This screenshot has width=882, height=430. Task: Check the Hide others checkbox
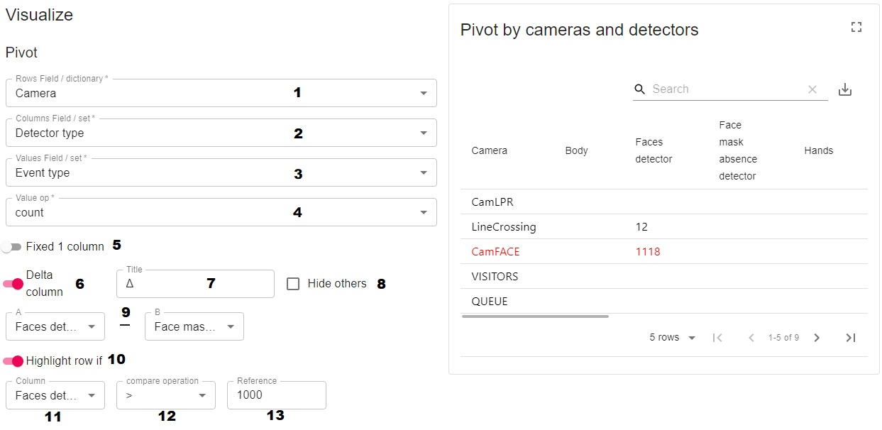293,284
